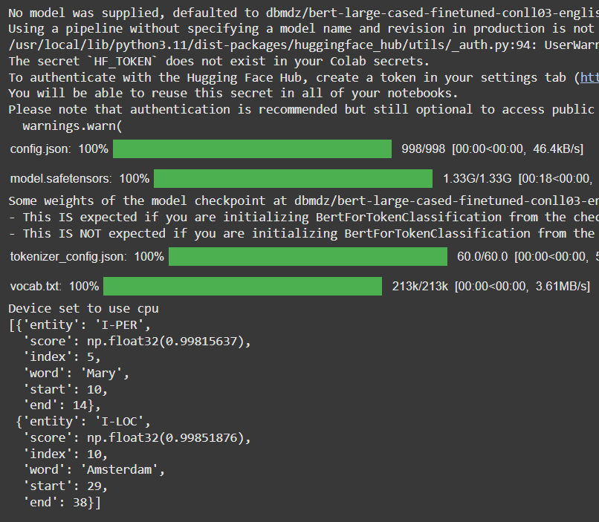Click the 'model.safetensors: 100%' label

coord(80,179)
